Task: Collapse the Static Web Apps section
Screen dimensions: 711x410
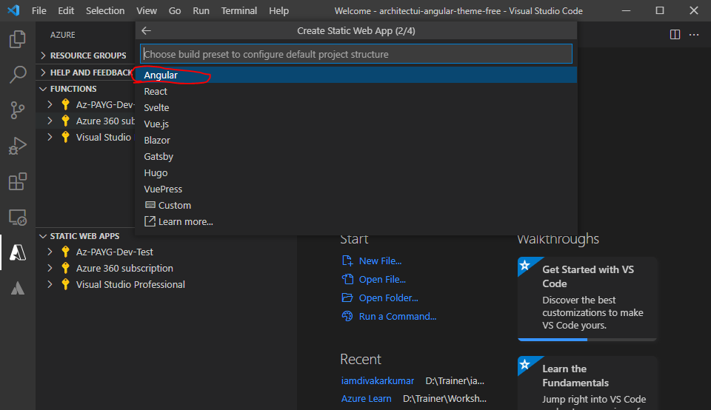Action: pos(43,236)
